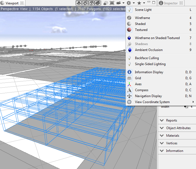196x169 pixels.
Task: Click the isolate selection cubes icon
Action: pyautogui.click(x=106, y=3)
